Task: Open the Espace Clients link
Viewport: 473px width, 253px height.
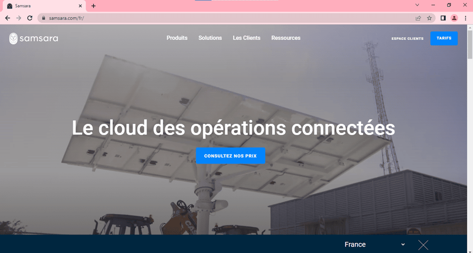Action: coord(407,38)
